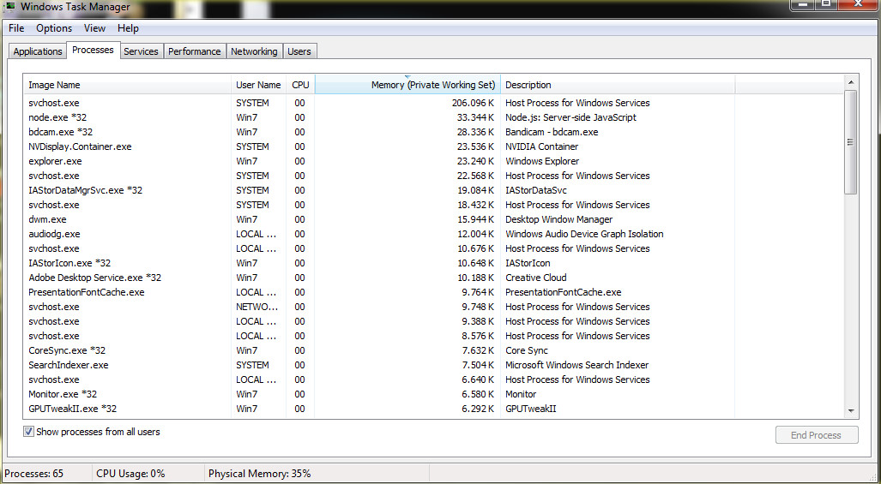Viewport: 881px width, 484px height.
Task: Click the Windows Explorer description
Action: click(542, 161)
